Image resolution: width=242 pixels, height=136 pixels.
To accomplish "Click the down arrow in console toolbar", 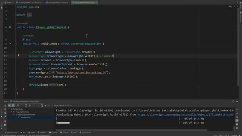I will 237,113.
